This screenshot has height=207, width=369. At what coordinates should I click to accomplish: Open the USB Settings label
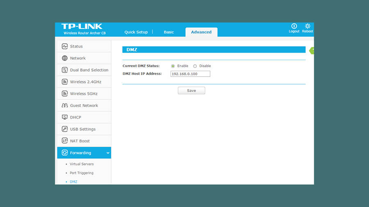pos(83,129)
